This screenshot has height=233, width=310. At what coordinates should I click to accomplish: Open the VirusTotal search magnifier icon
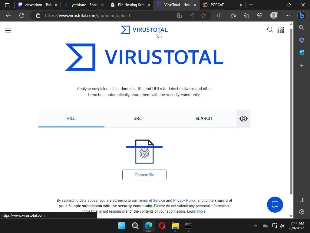pyautogui.click(x=270, y=30)
